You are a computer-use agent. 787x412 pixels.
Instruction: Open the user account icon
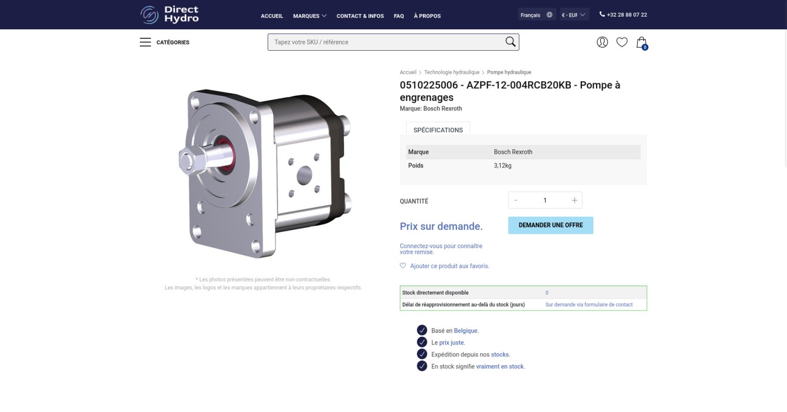tap(602, 42)
